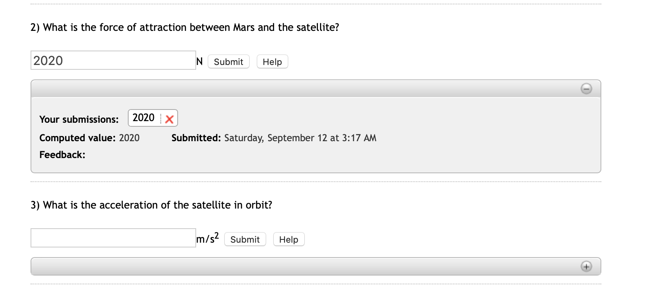Click the Your submissions label
The image size is (660, 296).
click(79, 120)
